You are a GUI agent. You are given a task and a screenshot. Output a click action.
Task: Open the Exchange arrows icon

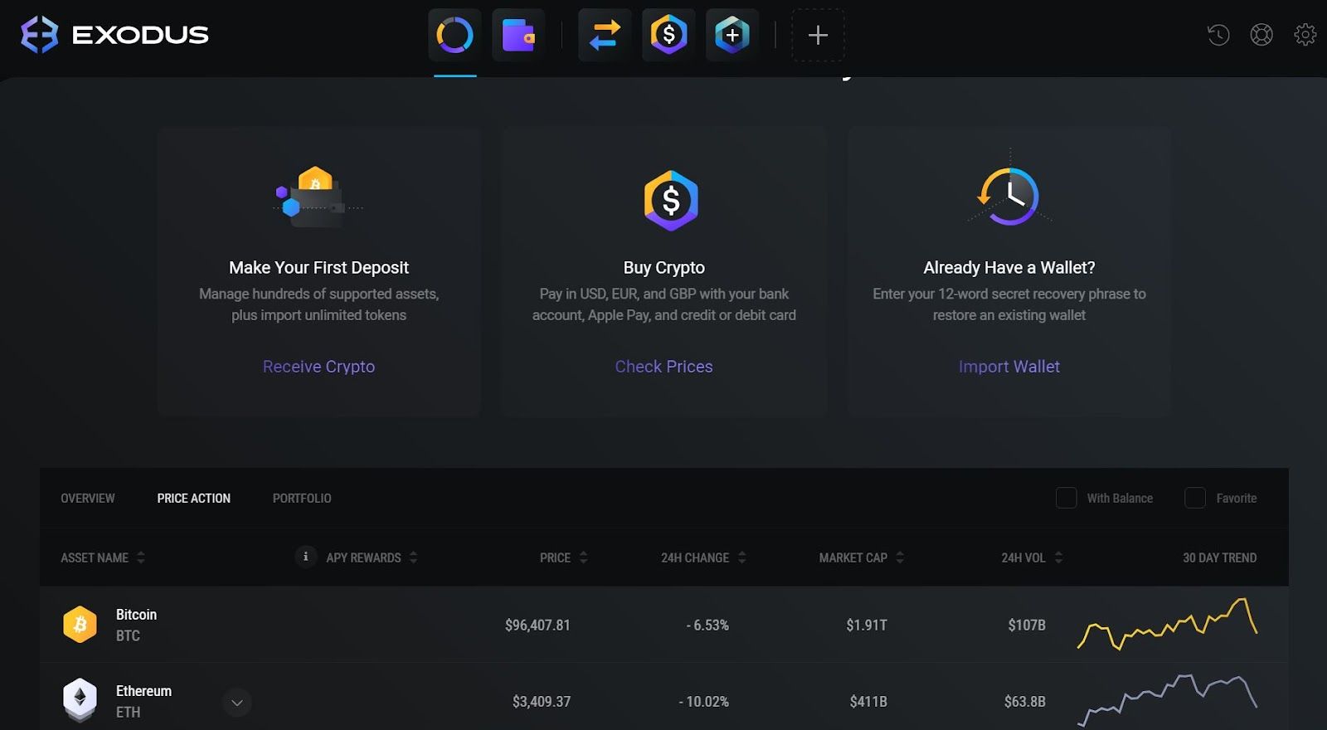point(605,35)
